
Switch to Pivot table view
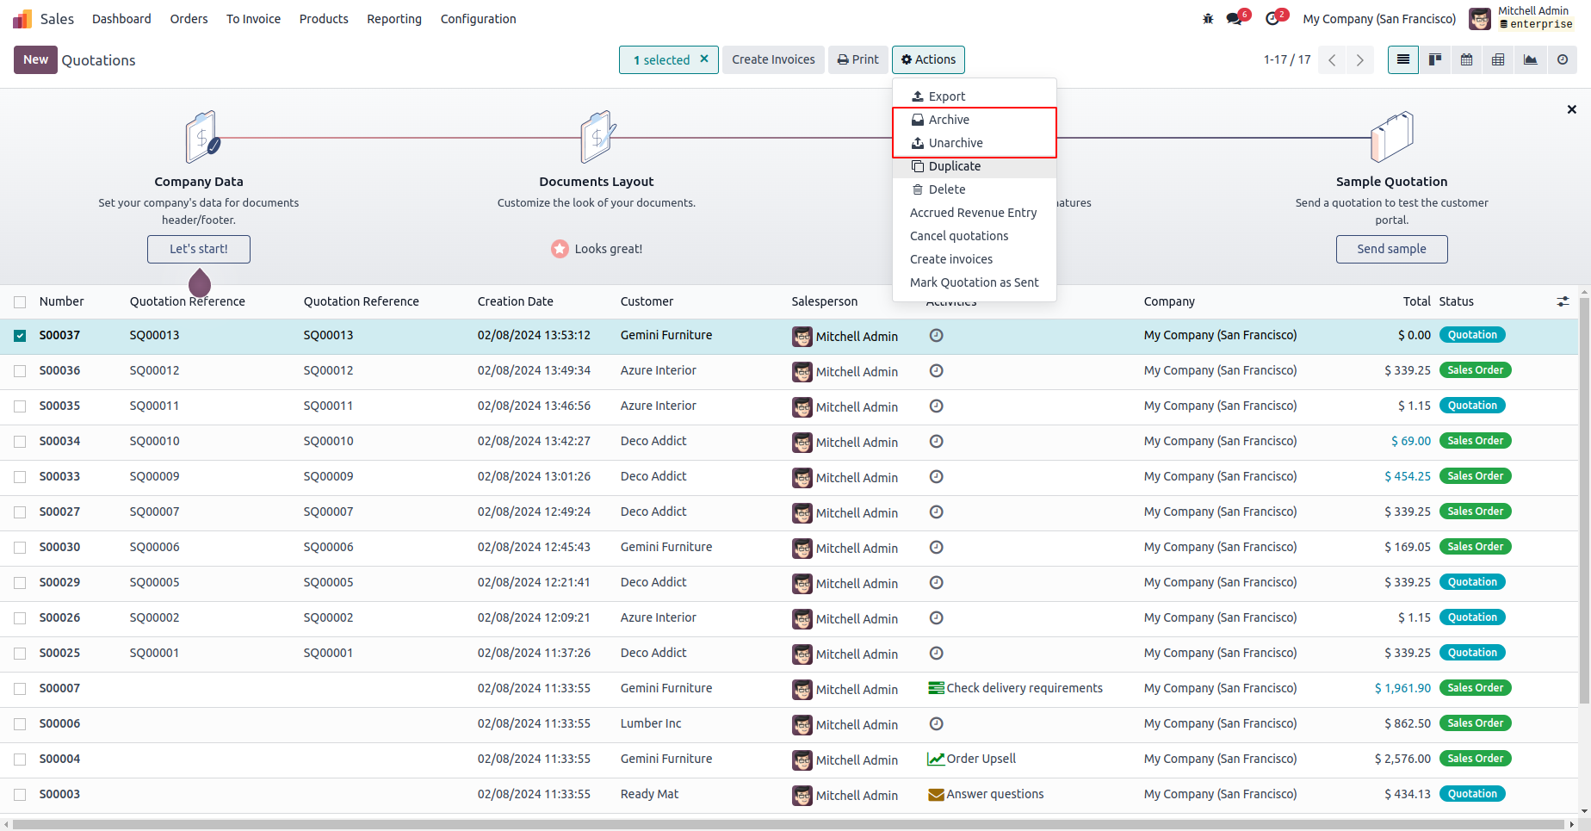[x=1499, y=59]
